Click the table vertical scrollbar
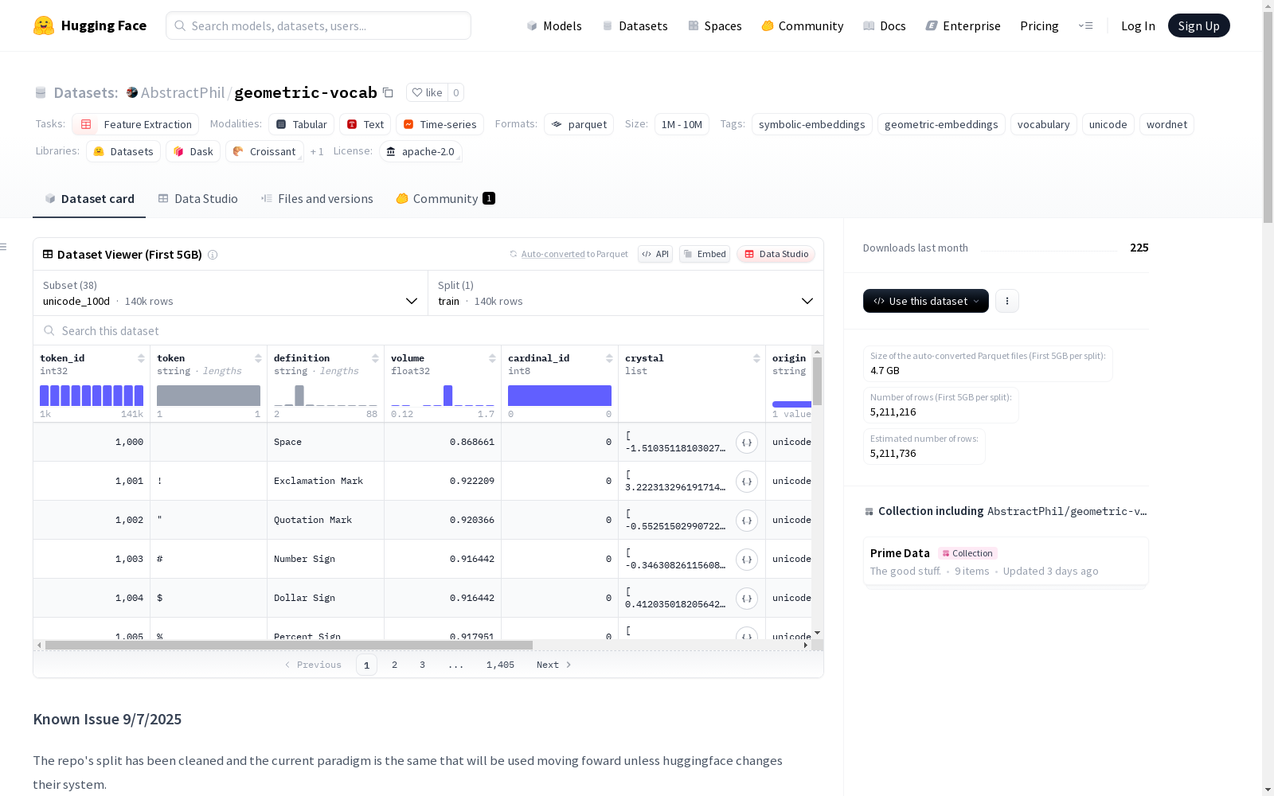 817,381
